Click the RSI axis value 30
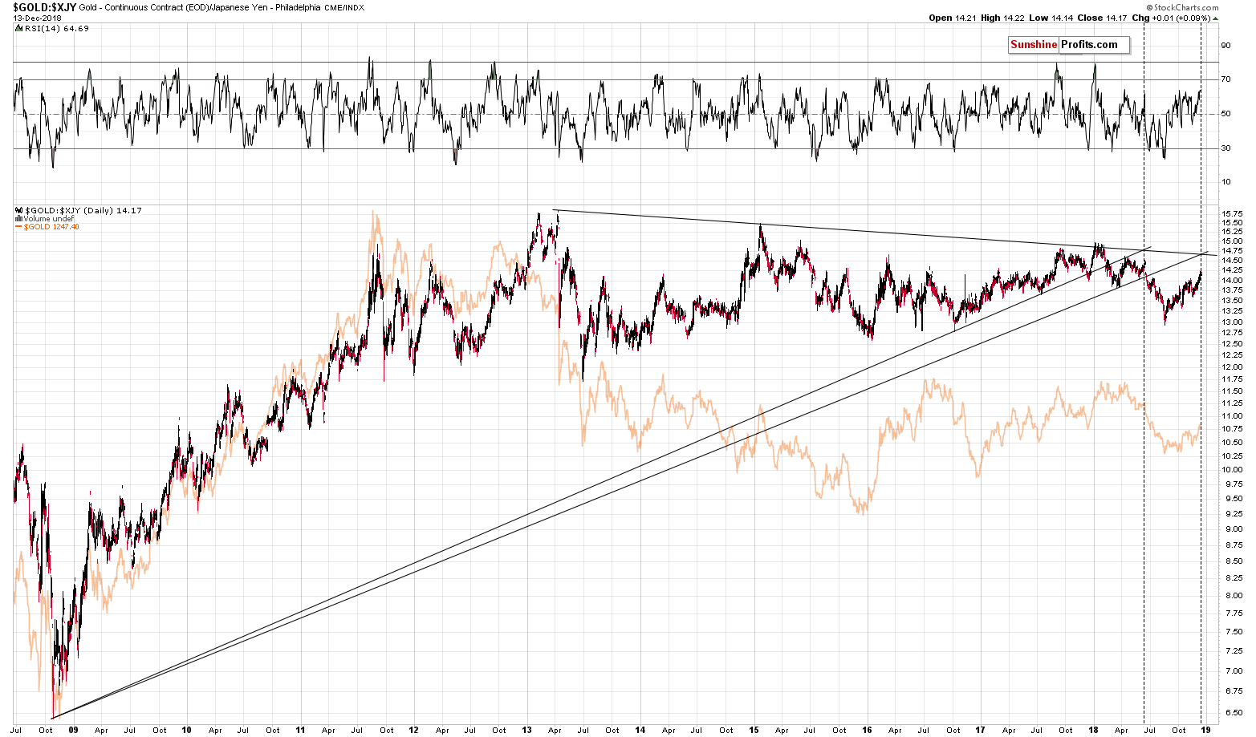1256x737 pixels. pos(1226,148)
